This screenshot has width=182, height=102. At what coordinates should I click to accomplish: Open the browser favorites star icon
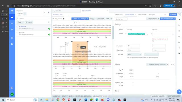156,6
